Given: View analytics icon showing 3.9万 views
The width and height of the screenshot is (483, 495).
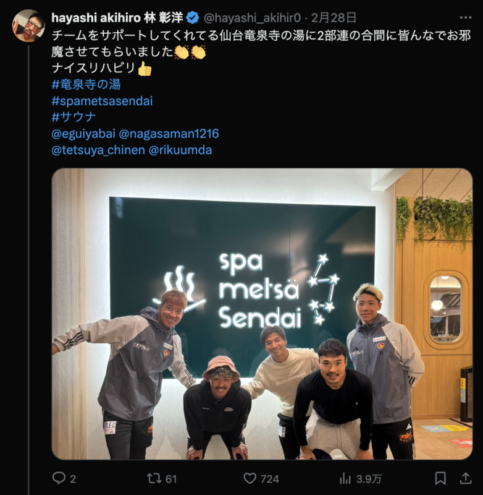Looking at the screenshot, I should point(345,479).
